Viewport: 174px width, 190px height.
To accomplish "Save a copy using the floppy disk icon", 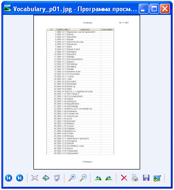I will click(146, 178).
